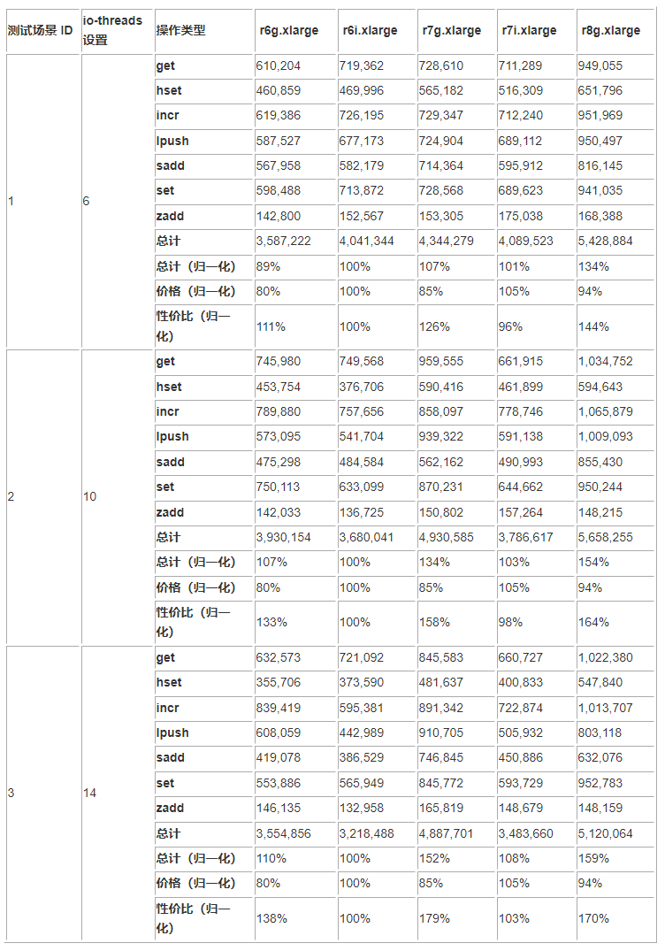
Task: Click the r7g.xlarge column header
Action: [x=451, y=30]
